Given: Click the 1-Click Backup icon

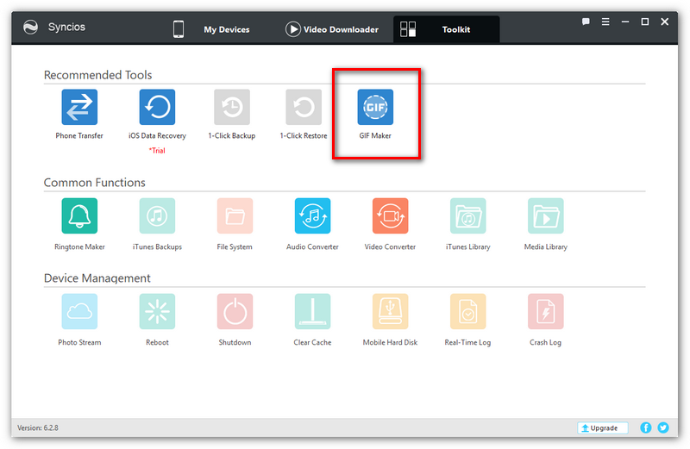Looking at the screenshot, I should click(x=232, y=108).
